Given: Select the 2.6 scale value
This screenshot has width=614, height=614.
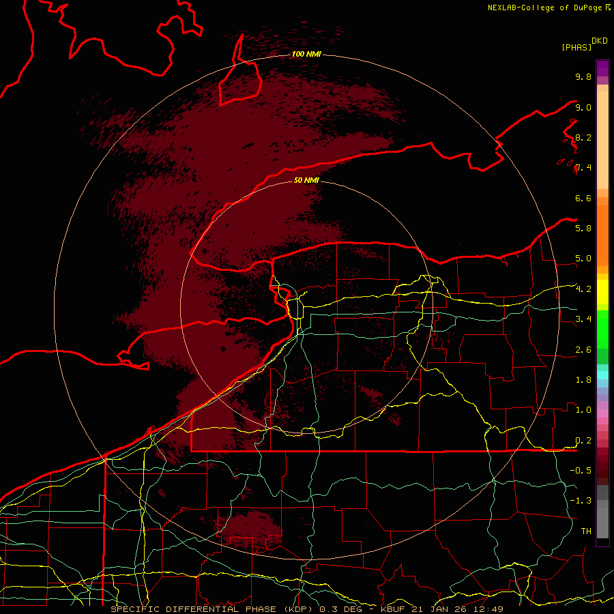Looking at the screenshot, I should click(583, 350).
